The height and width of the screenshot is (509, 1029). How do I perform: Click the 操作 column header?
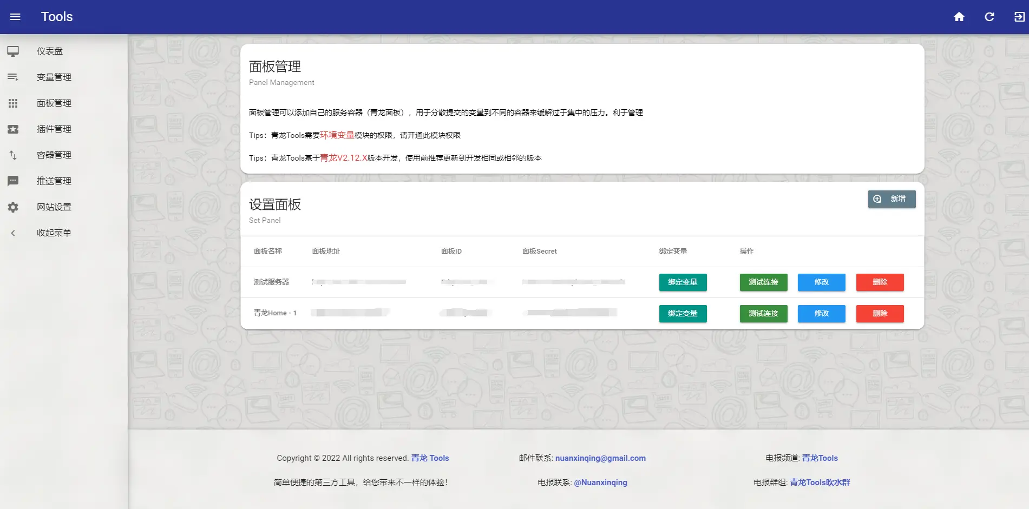(746, 251)
